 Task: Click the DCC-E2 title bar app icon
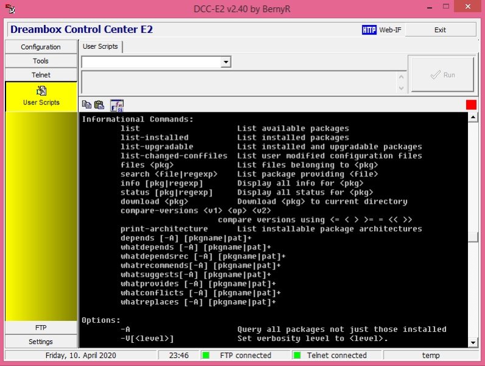(10, 9)
